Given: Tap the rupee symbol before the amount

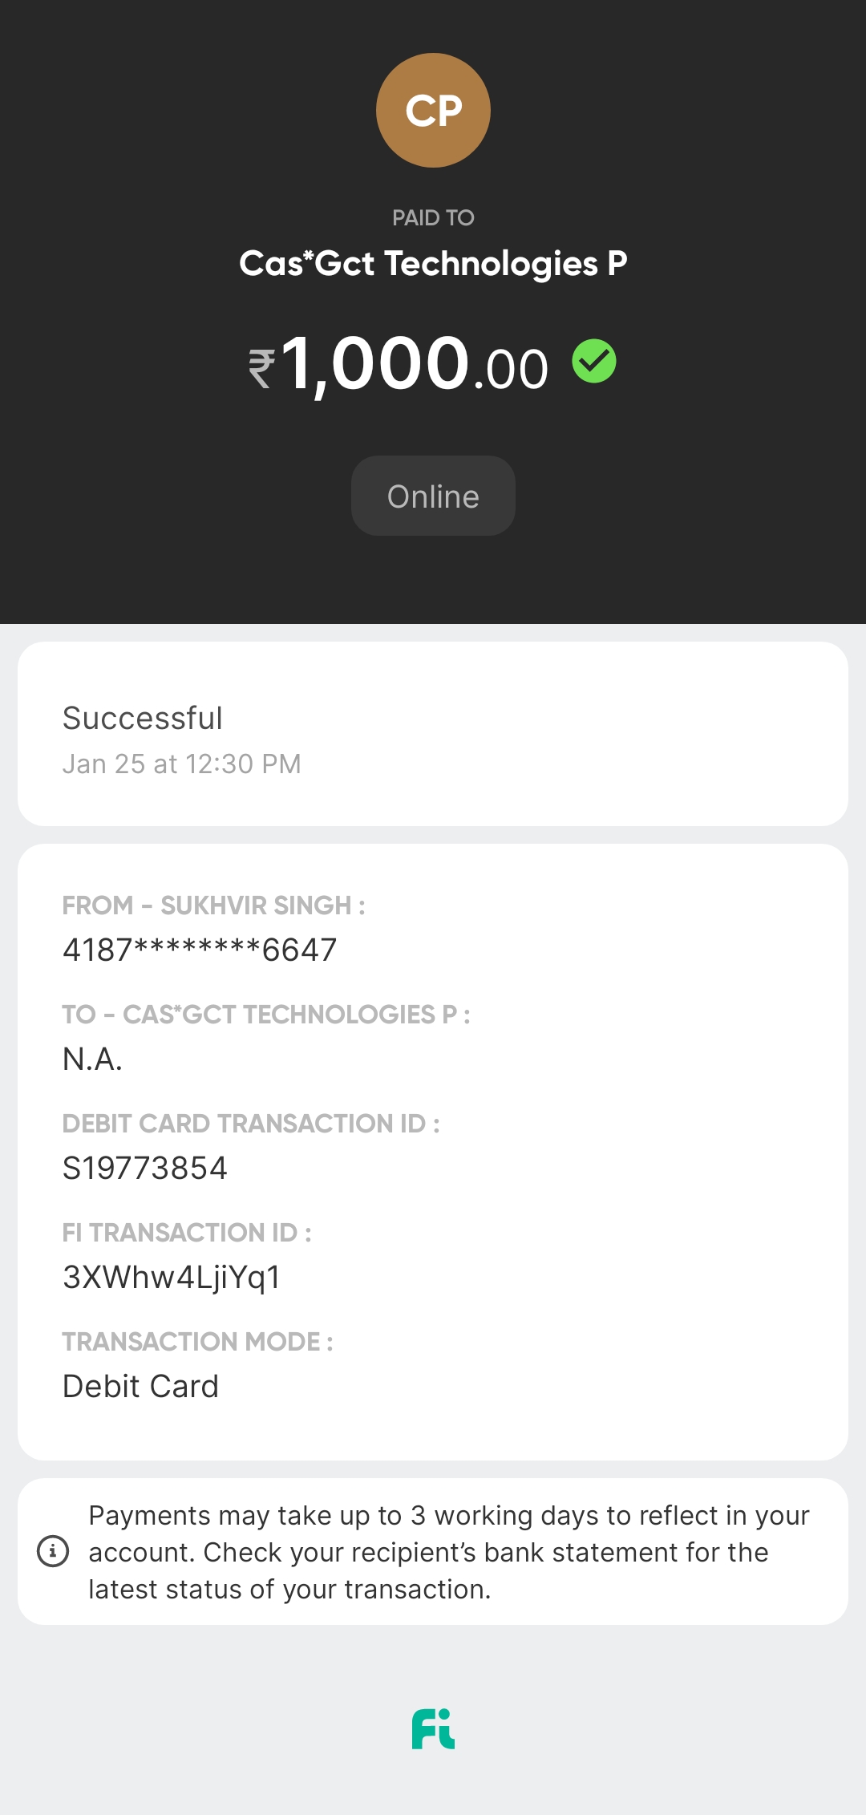Looking at the screenshot, I should pos(261,369).
